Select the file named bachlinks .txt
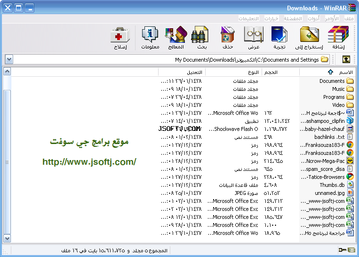359x257 pixels. pyautogui.click(x=329, y=137)
